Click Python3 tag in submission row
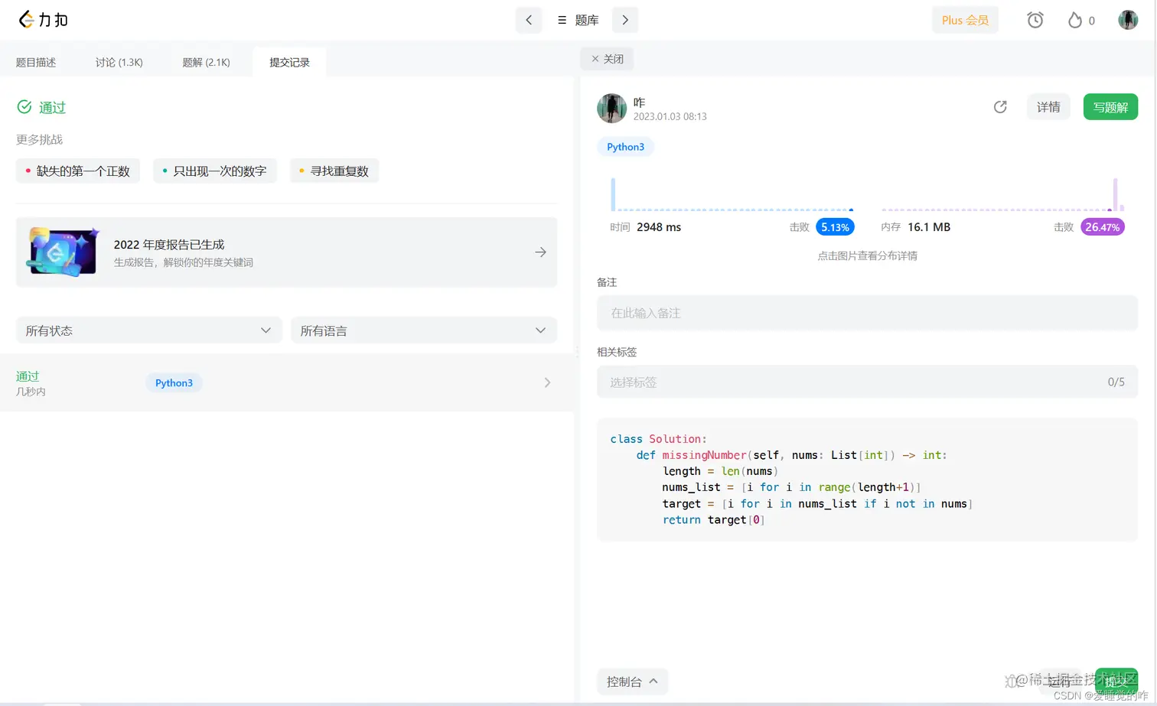This screenshot has width=1157, height=706. coord(174,382)
